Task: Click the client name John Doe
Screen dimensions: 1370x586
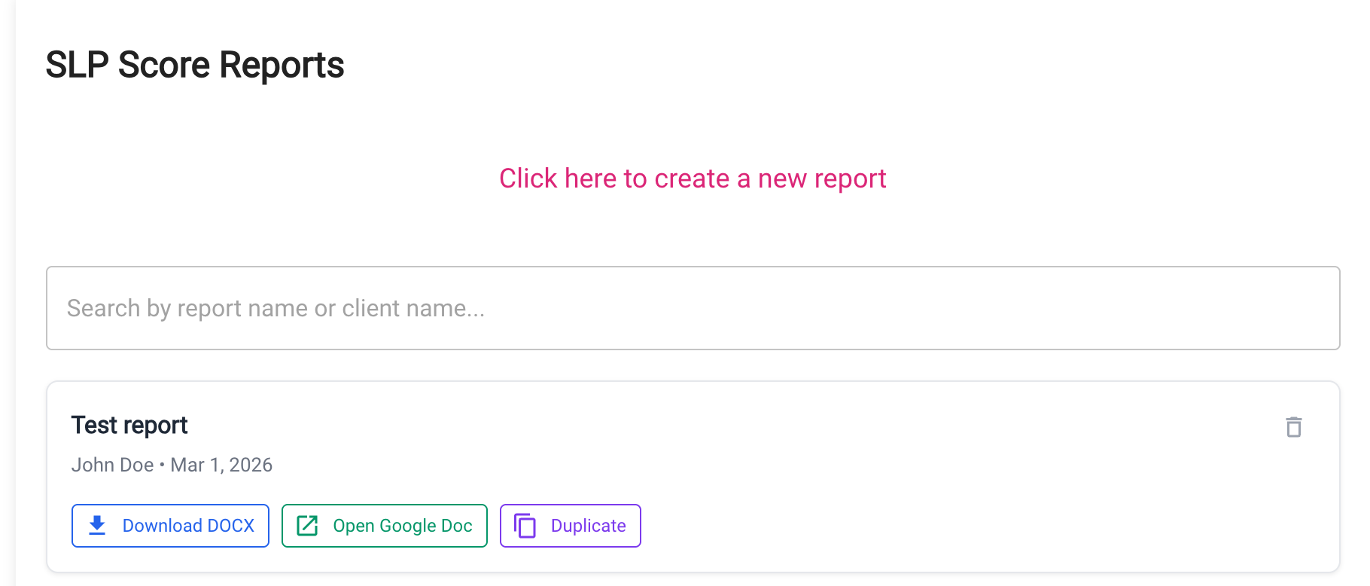Action: point(113,465)
